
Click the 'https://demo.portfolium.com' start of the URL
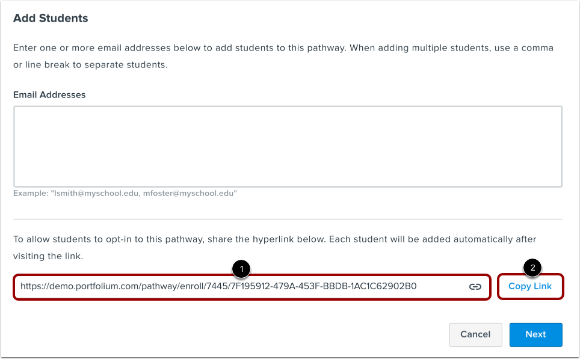click(78, 286)
